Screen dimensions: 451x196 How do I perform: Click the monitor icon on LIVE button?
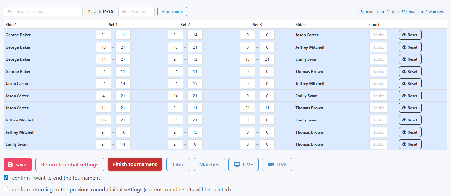[x=237, y=164]
